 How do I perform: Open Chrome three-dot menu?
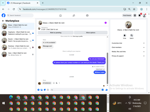pos(147,9)
